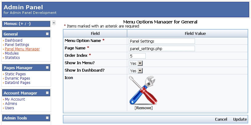Open the Show In Dashboard dropdown

point(136,71)
